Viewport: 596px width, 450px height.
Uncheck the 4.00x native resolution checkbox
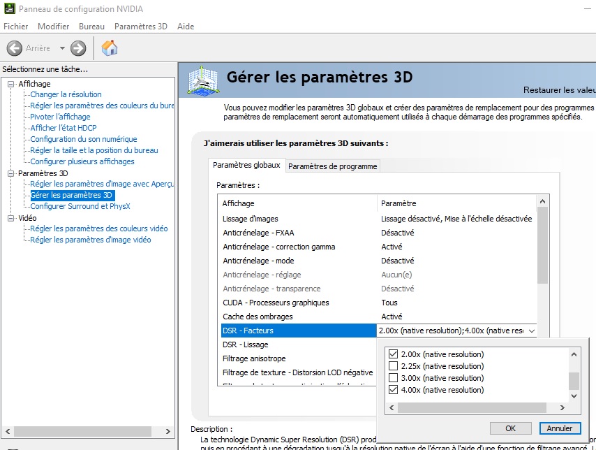394,390
